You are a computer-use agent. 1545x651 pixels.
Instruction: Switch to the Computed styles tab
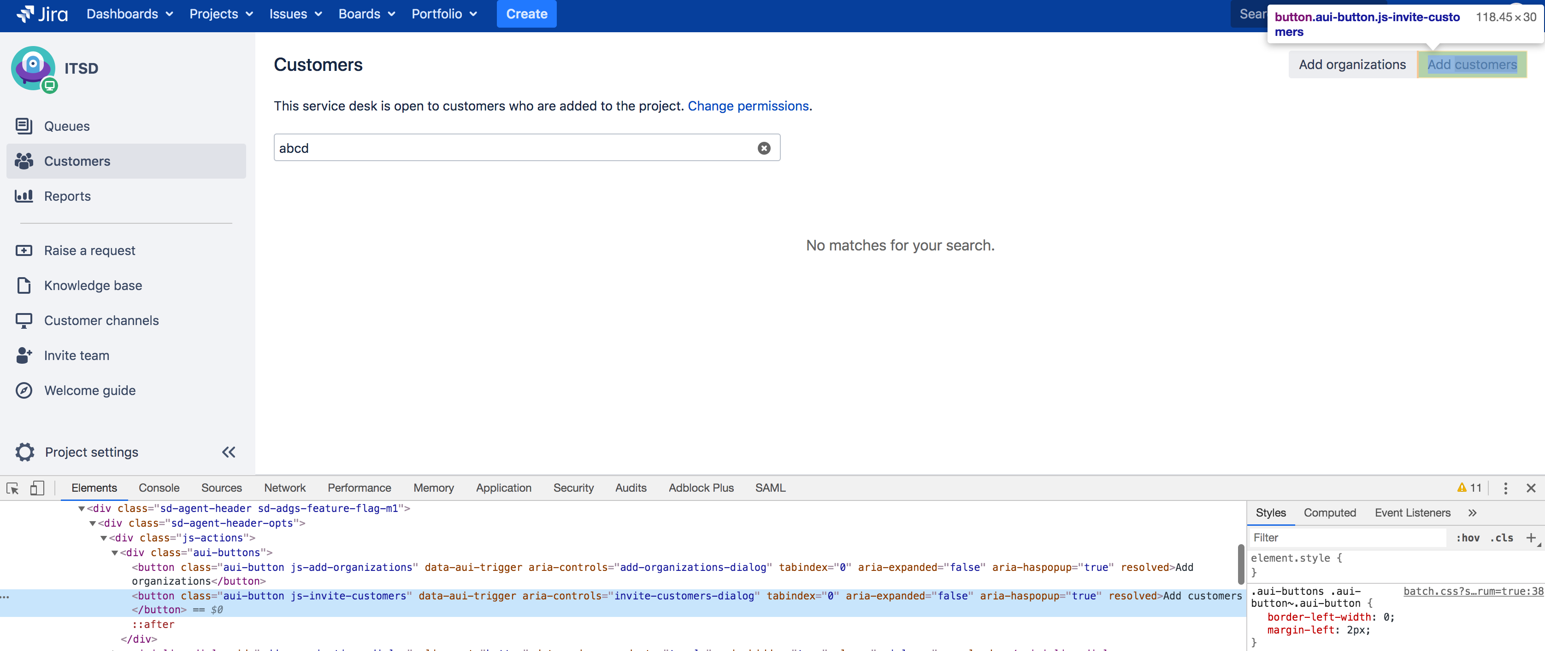pyautogui.click(x=1329, y=513)
